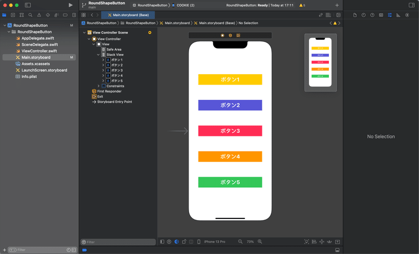
Task: Open the related items grid menu
Action: [x=84, y=15]
